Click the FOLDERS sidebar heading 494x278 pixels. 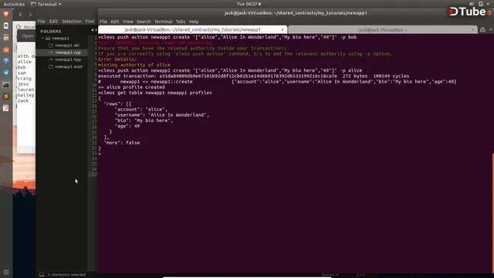51,31
